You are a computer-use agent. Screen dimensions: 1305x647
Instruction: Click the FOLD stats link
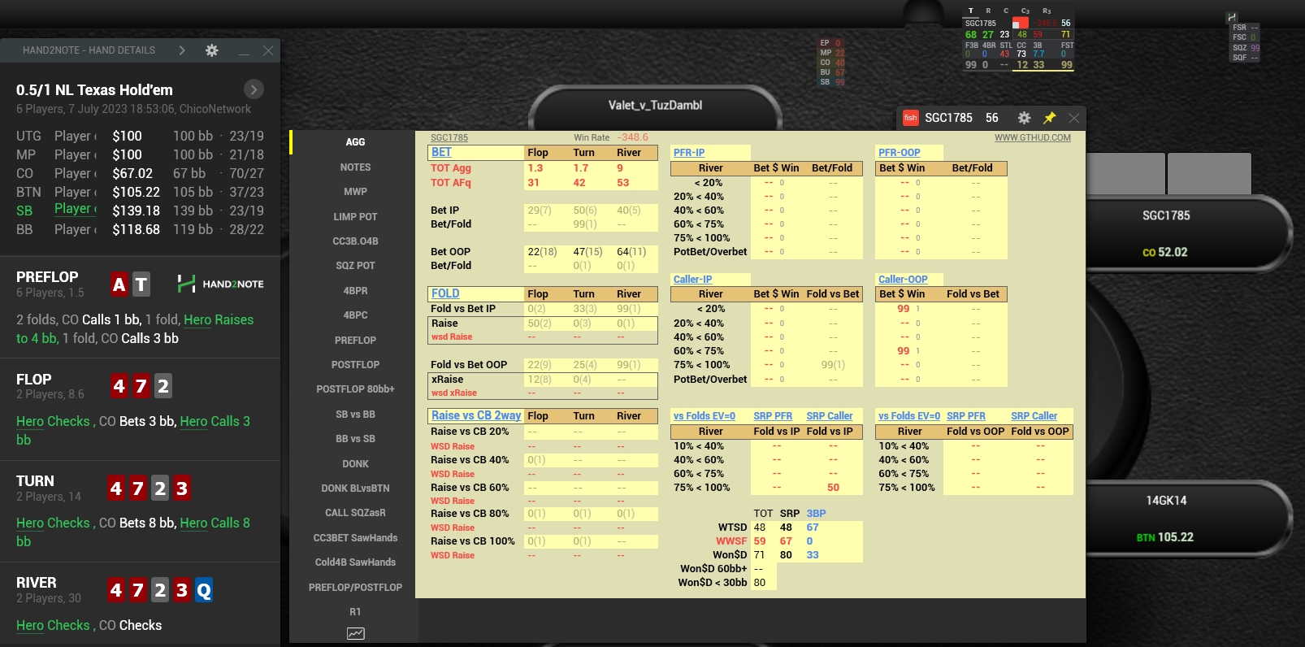click(x=444, y=293)
